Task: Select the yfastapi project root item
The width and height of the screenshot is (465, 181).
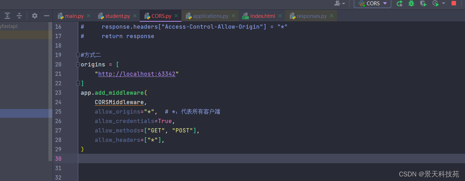Action: coord(9,26)
